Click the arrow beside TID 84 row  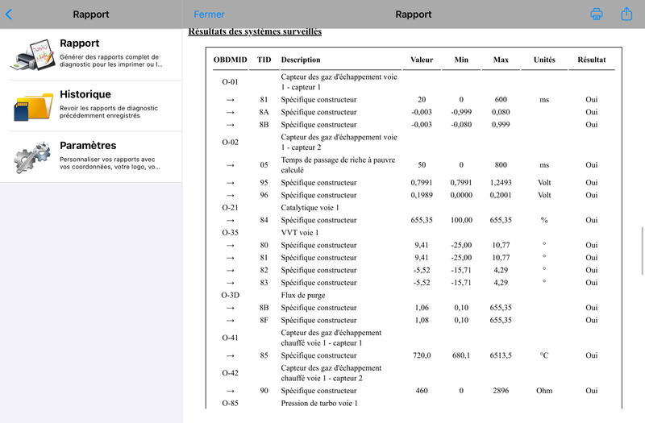tap(230, 220)
